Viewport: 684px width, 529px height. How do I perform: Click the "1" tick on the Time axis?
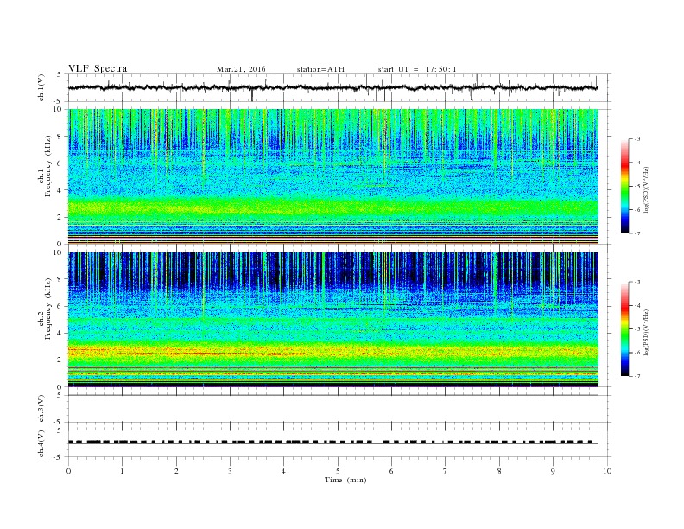pos(122,471)
